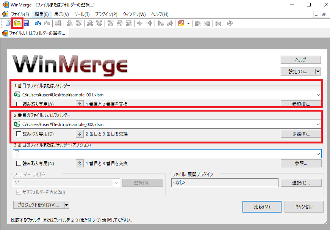Viewport: 330px width, 230px height.
Task: Click the 参照(B)... browse button
Action: point(301,104)
